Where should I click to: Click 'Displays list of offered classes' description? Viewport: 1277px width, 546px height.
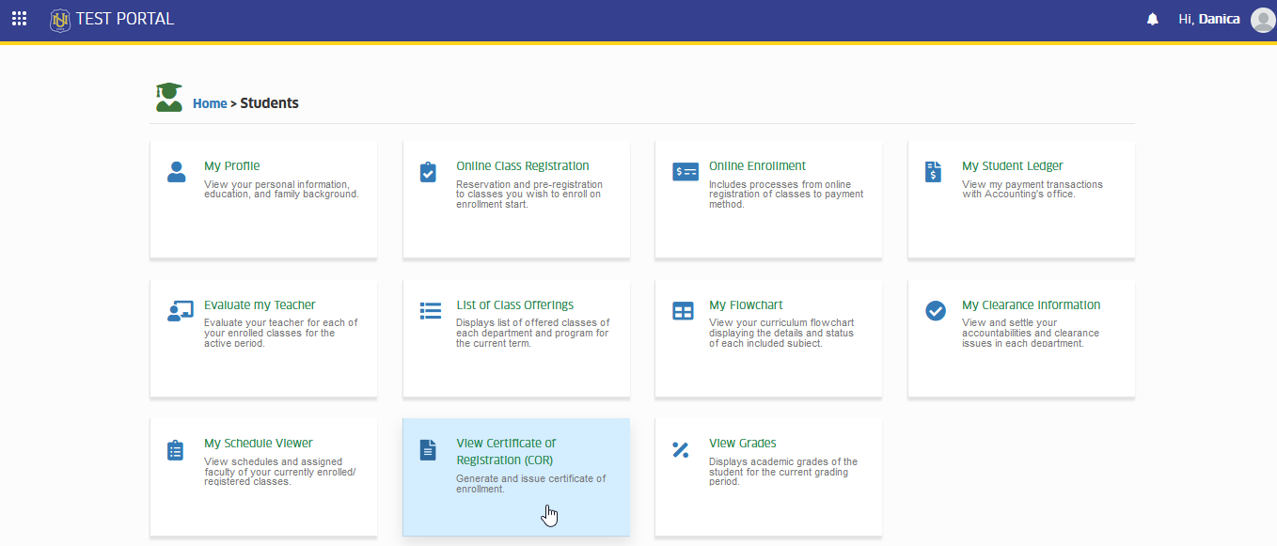pos(533,333)
